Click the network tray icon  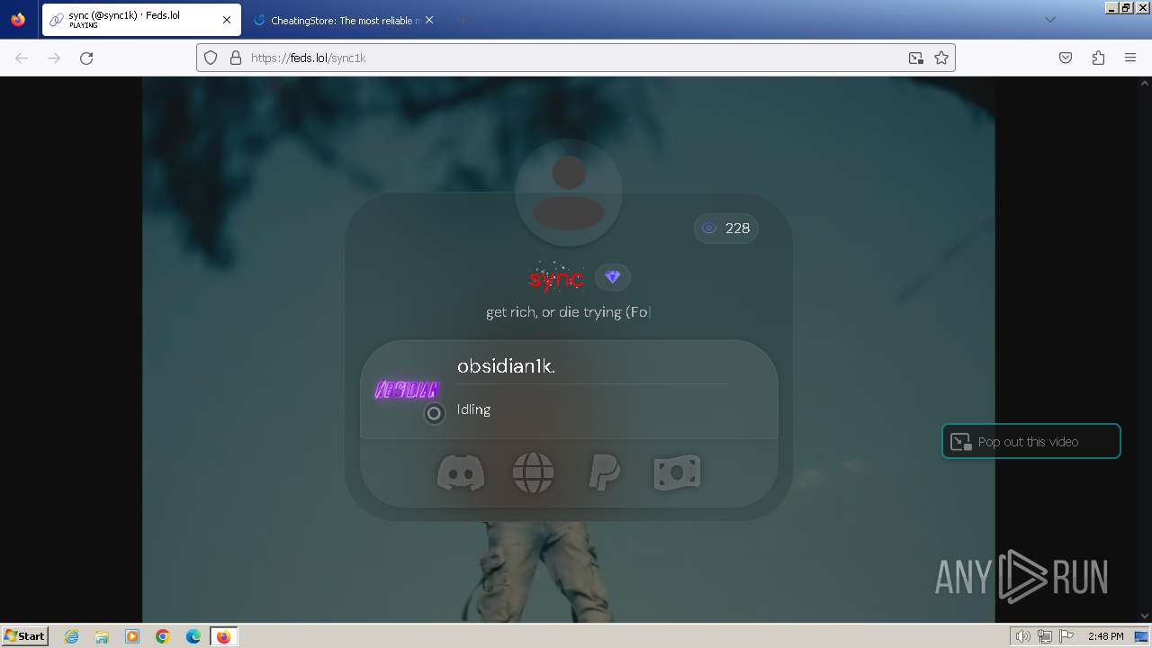point(1045,636)
